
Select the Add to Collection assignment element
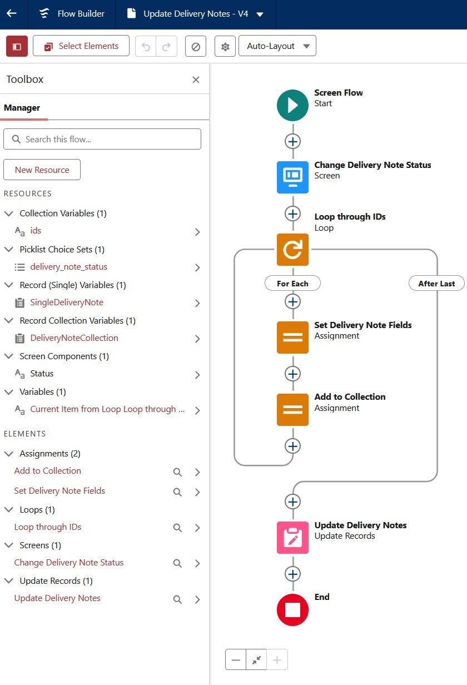click(x=292, y=410)
